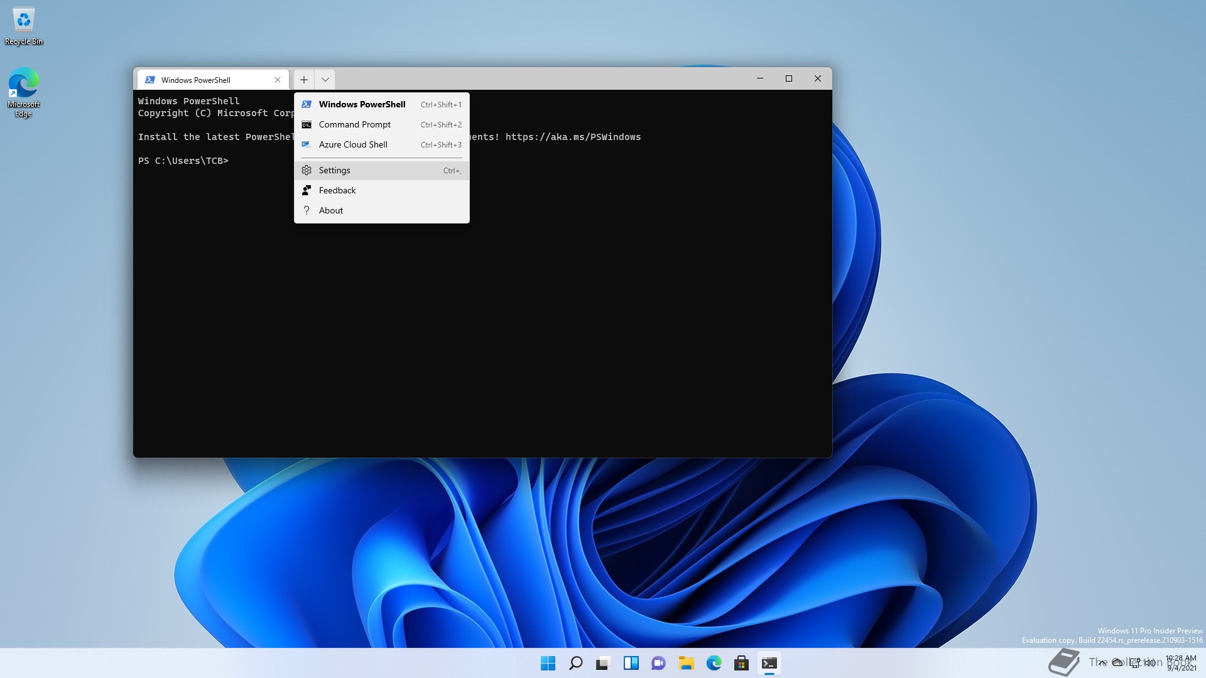
Task: Open Widgets from the taskbar
Action: pos(631,663)
